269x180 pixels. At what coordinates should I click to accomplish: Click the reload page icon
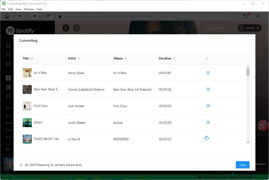(48, 16)
